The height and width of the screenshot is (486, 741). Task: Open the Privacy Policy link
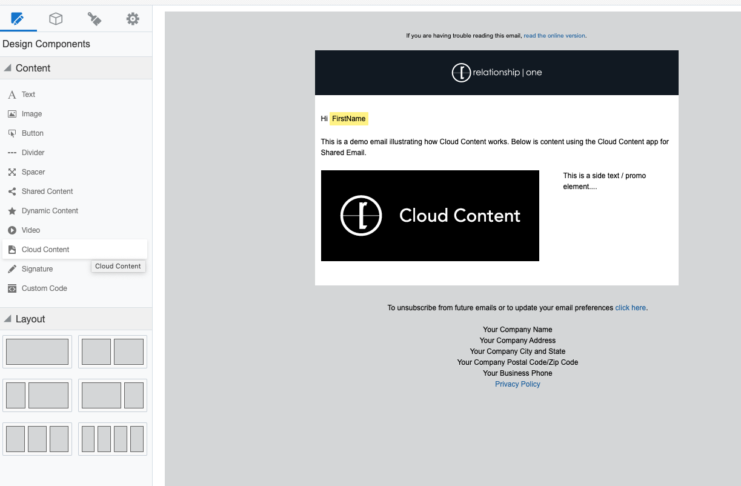(x=517, y=384)
